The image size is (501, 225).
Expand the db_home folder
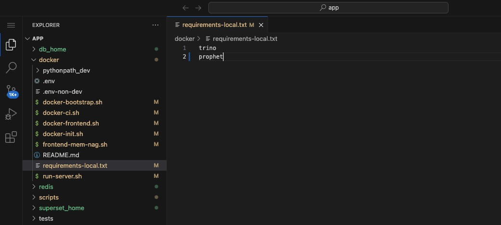point(34,50)
